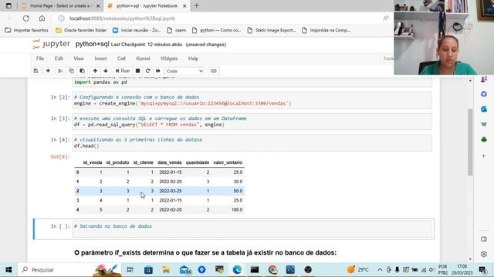
Task: Open caem bookmark
Action: pos(177,30)
